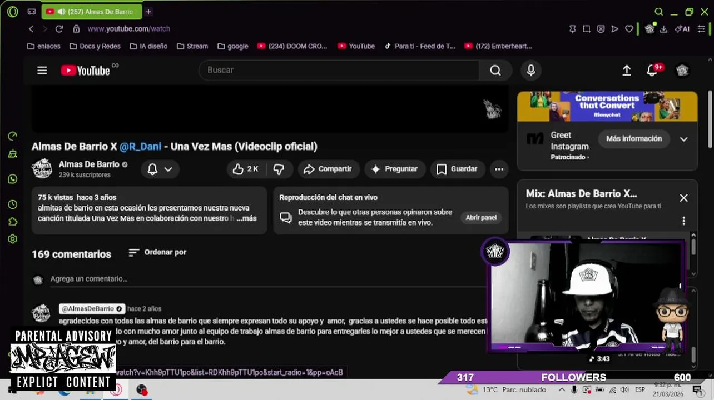Open sidebar Settings gear
This screenshot has height=400, width=714.
(13, 239)
